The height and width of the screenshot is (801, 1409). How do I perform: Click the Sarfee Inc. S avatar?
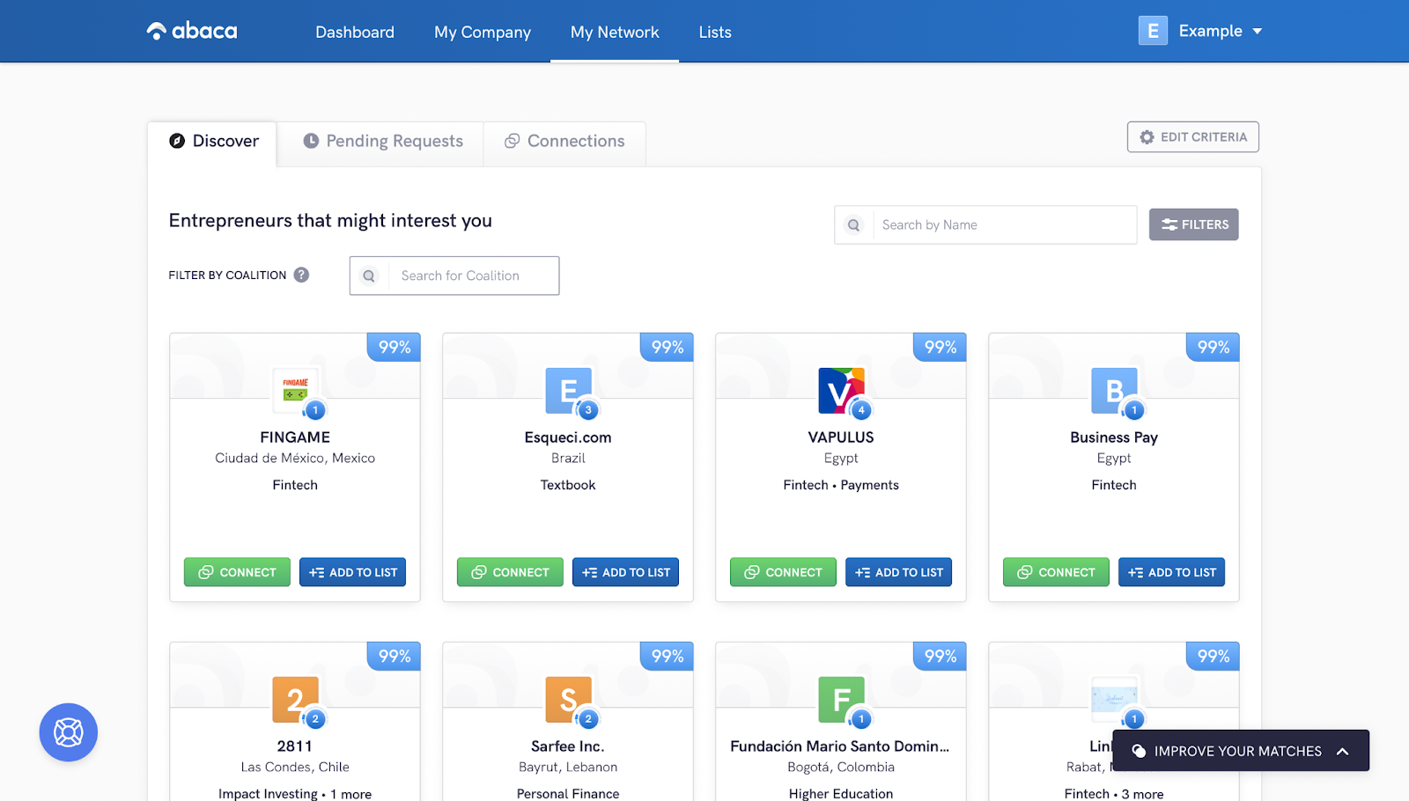[x=568, y=699]
